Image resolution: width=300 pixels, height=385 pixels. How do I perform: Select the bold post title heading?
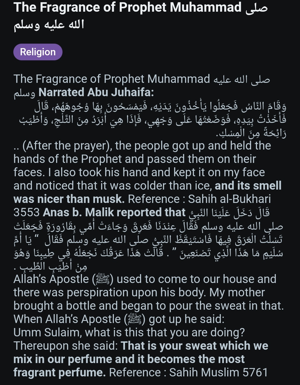141,16
